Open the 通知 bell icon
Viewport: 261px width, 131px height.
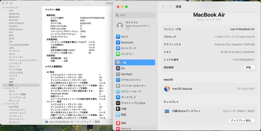tap(118, 123)
